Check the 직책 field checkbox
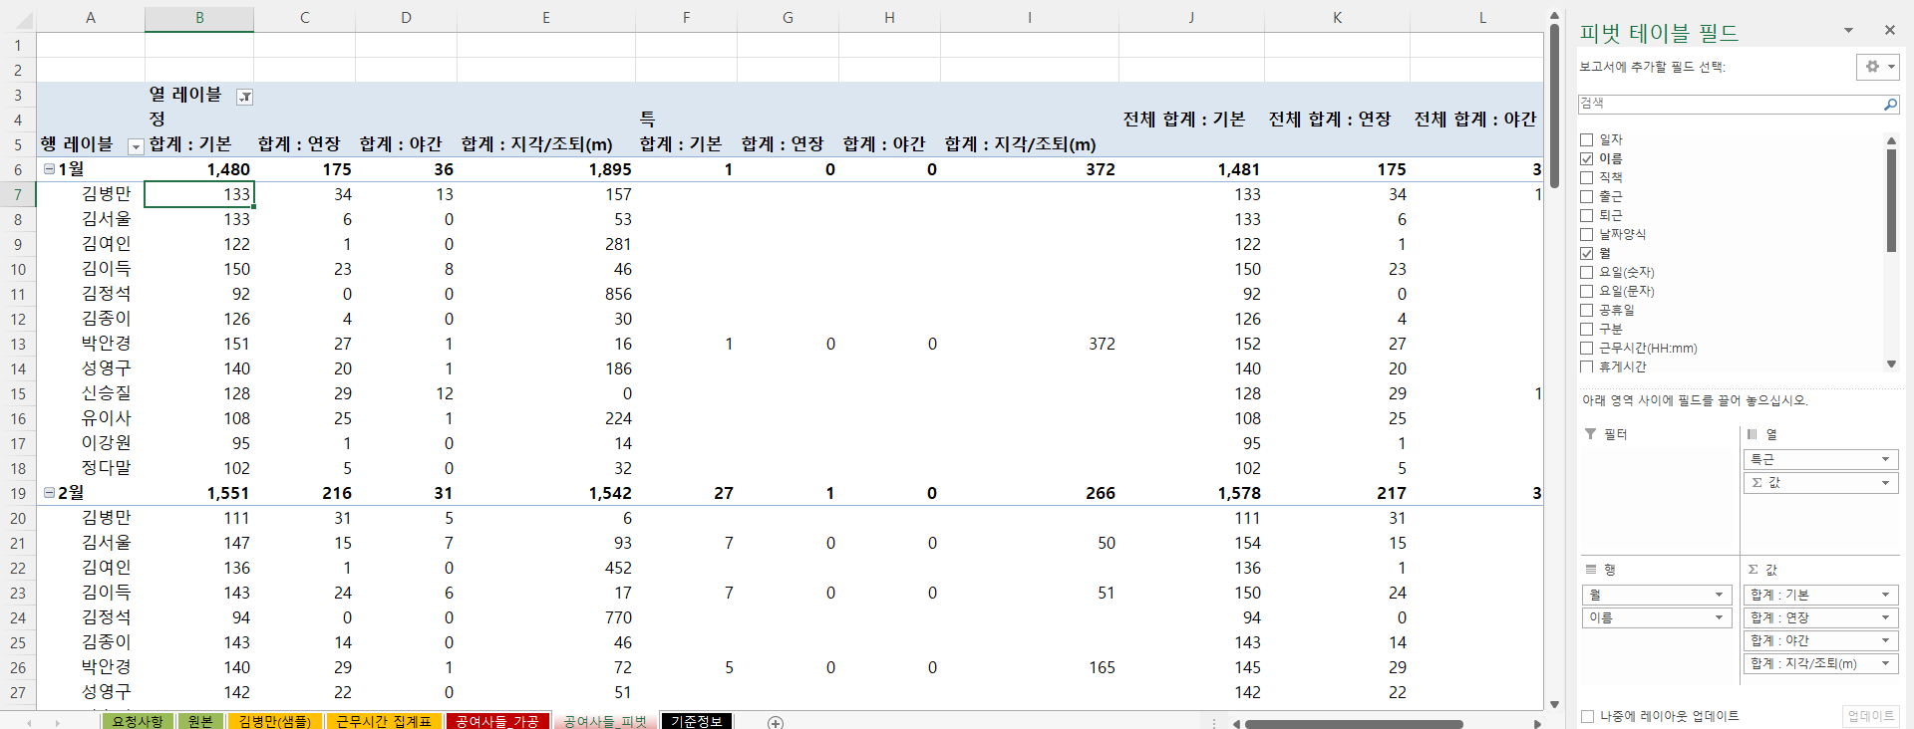Screen dimensions: 1914x729 pyautogui.click(x=1587, y=177)
